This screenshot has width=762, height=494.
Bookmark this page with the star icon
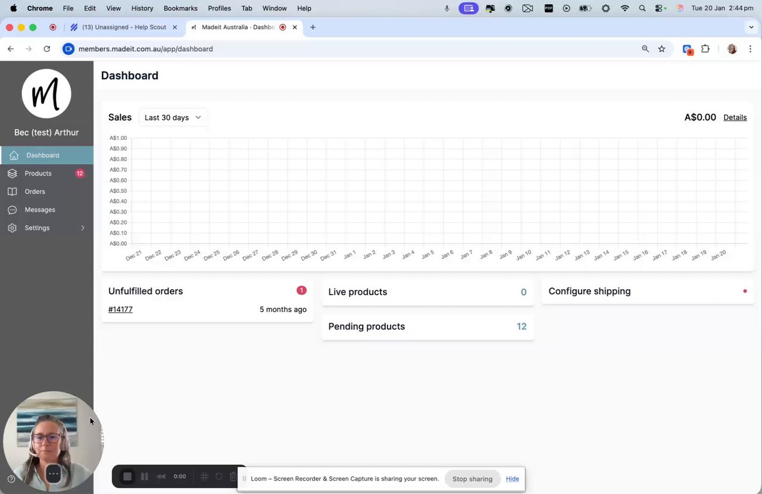click(661, 49)
